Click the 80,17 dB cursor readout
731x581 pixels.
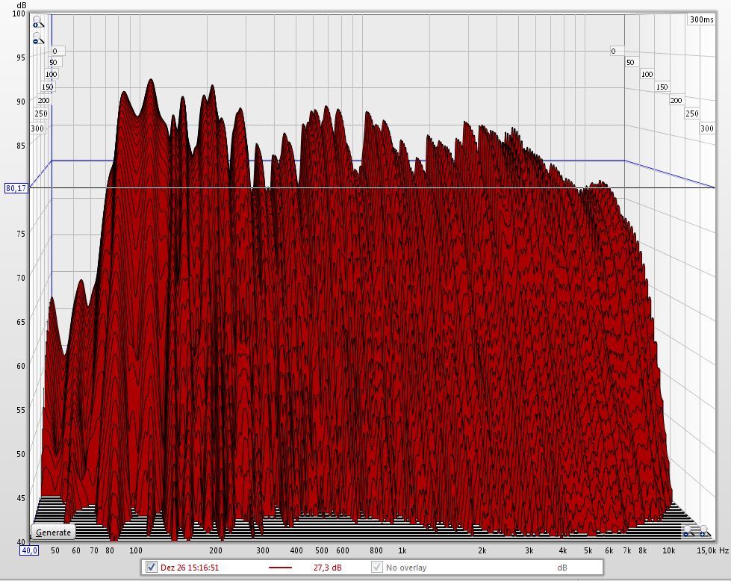tap(16, 188)
